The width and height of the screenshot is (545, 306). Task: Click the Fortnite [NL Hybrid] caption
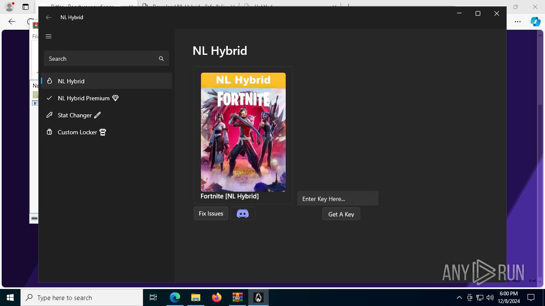click(x=229, y=196)
